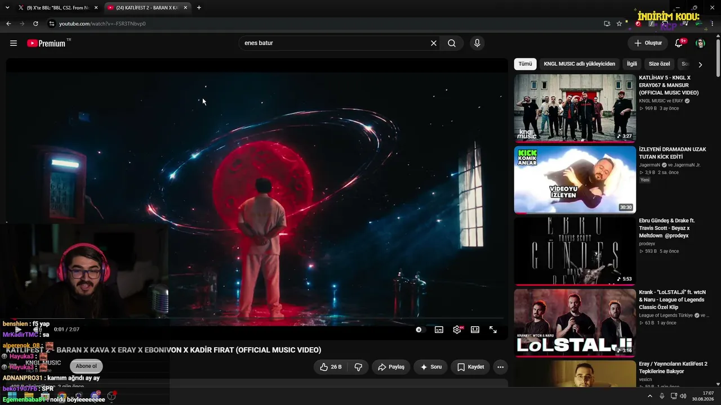
Task: Show hidden system tray icons chevron
Action: [x=651, y=396]
